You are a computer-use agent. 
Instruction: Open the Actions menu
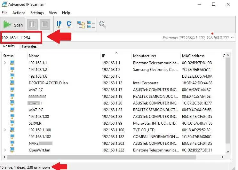point(19,13)
